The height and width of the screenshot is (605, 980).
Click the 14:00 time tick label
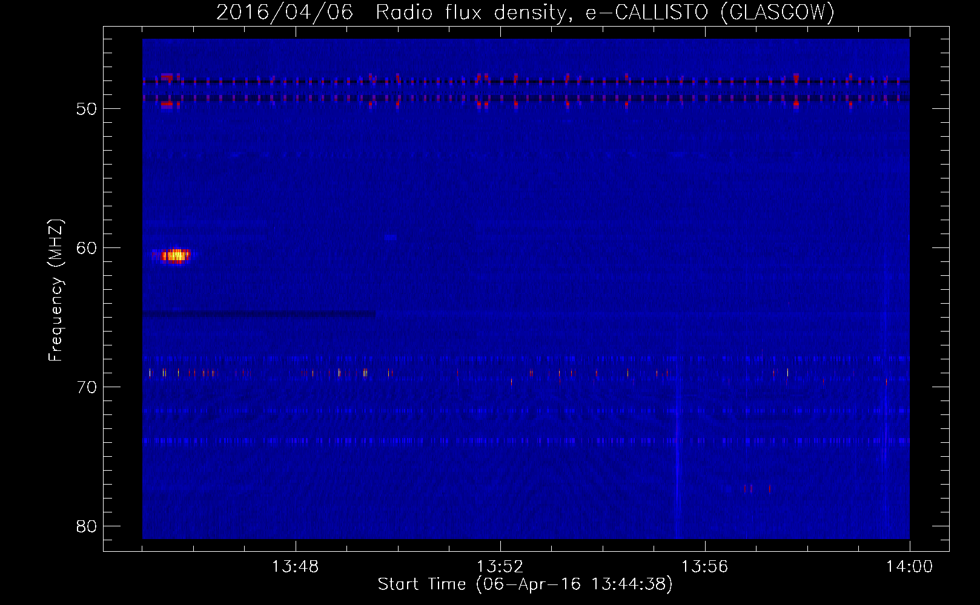910,567
